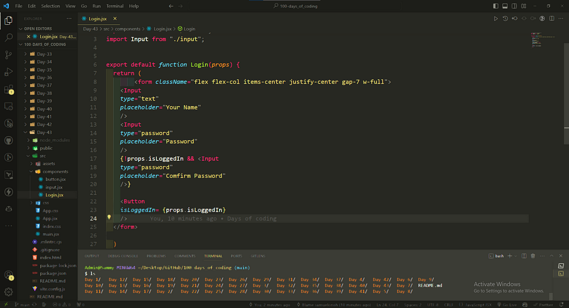Open the Search view in the activity bar
This screenshot has width=569, height=308.
click(x=9, y=37)
